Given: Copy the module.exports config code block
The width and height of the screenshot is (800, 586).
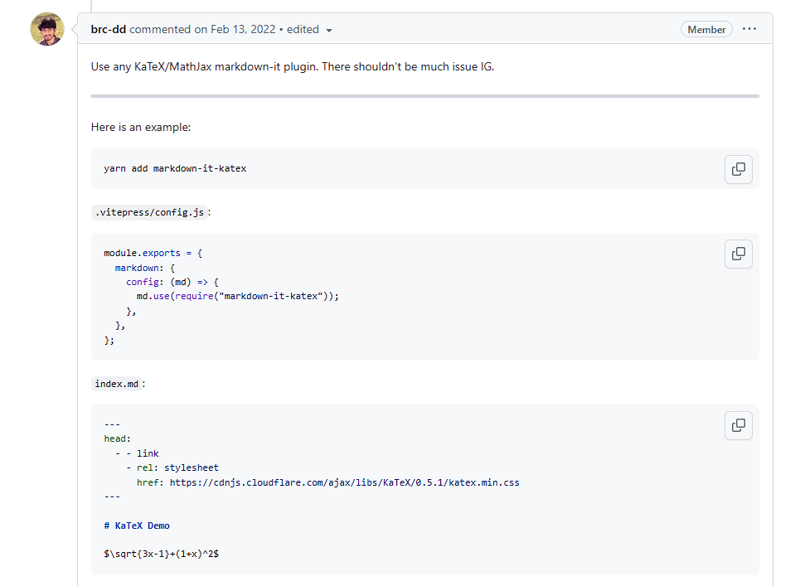Looking at the screenshot, I should coord(738,254).
